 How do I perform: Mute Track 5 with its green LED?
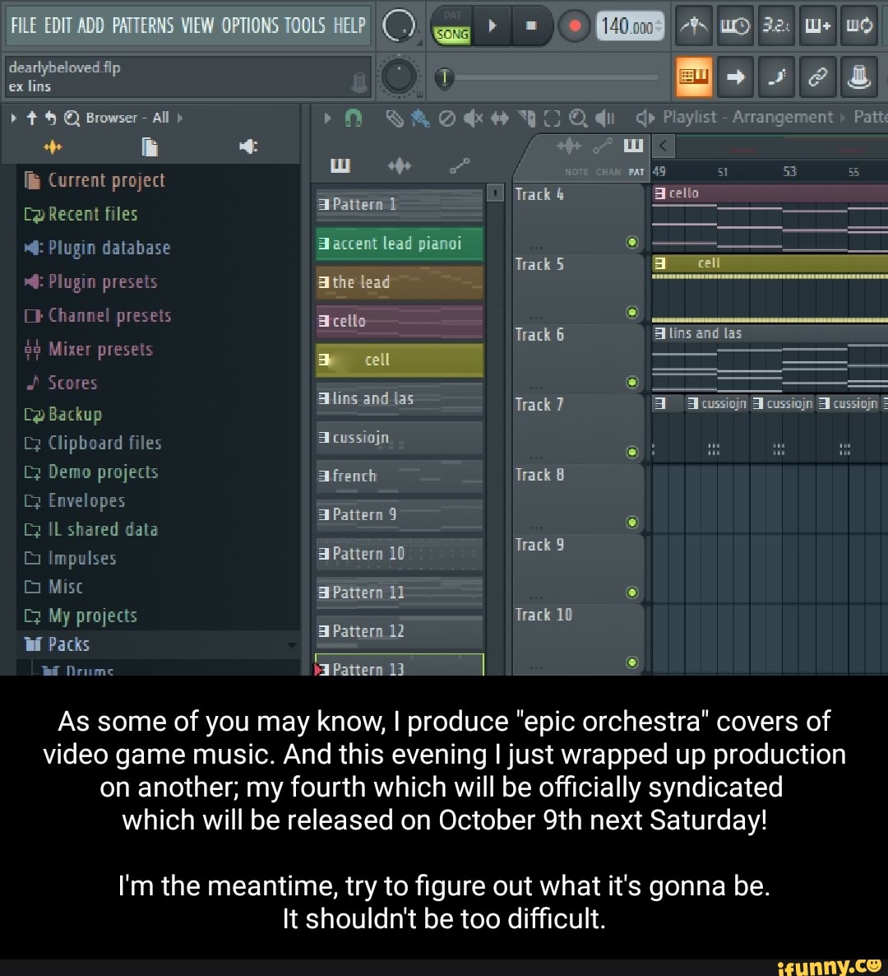(631, 313)
